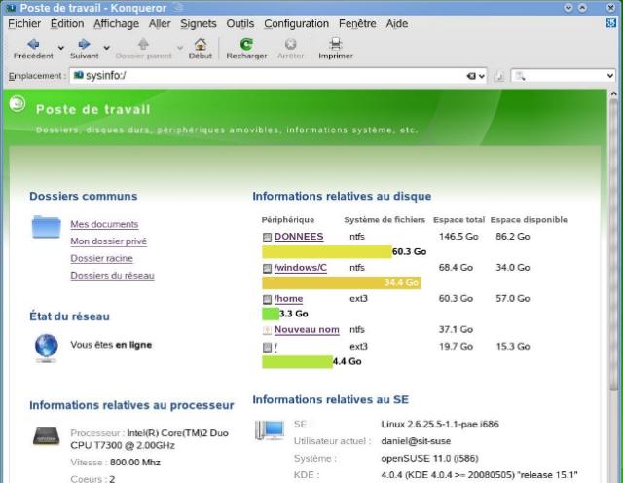Open the /windows/C partition link

(301, 268)
